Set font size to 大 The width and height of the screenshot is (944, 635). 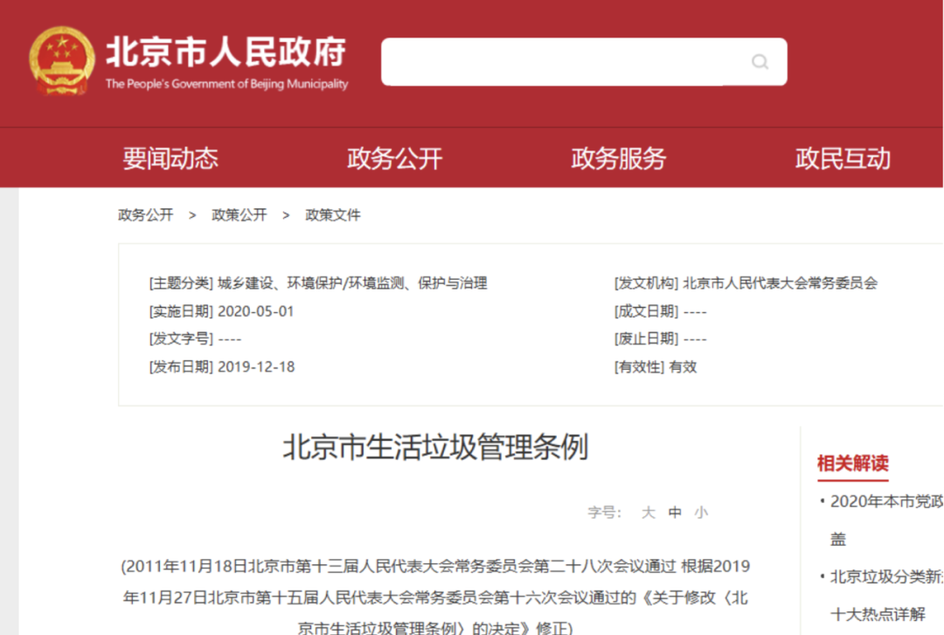click(x=648, y=513)
